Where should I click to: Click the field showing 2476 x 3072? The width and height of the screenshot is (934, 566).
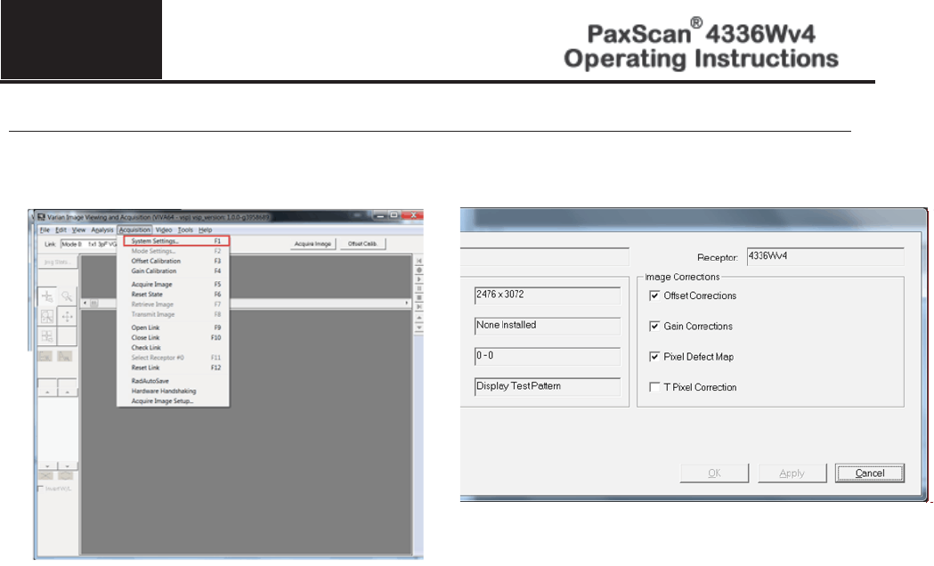coord(548,295)
